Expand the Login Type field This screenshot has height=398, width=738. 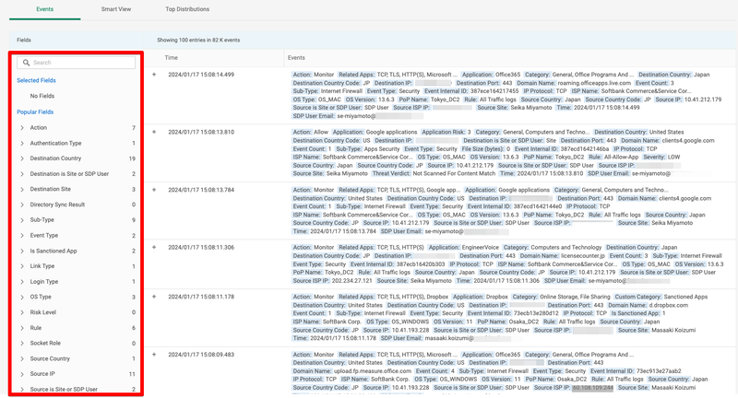click(x=22, y=282)
